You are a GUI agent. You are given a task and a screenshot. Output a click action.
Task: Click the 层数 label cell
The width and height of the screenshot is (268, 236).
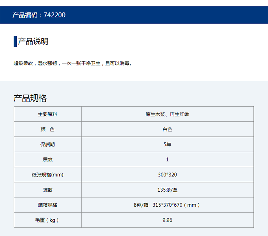pyautogui.click(x=48, y=160)
